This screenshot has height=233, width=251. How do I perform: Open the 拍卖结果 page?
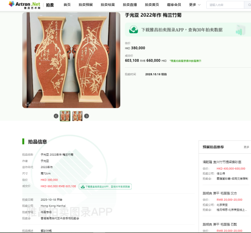(x=108, y=5)
